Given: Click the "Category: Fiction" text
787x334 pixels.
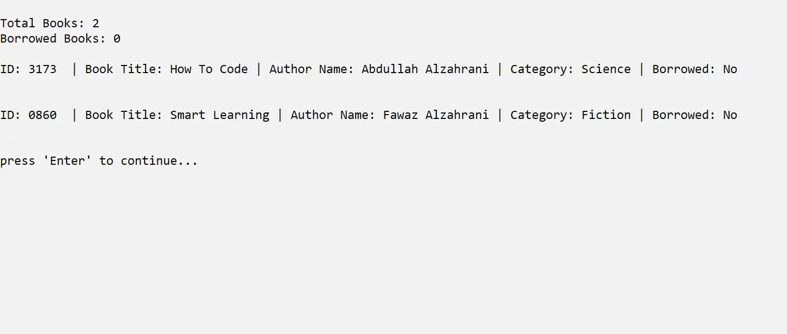Looking at the screenshot, I should tap(570, 115).
